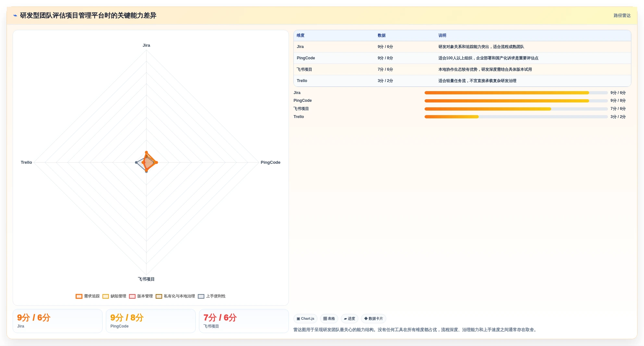Screen dimensions: 644x346
Task: Open the Jira 9分 / 6分 data card
Action: coord(57,321)
